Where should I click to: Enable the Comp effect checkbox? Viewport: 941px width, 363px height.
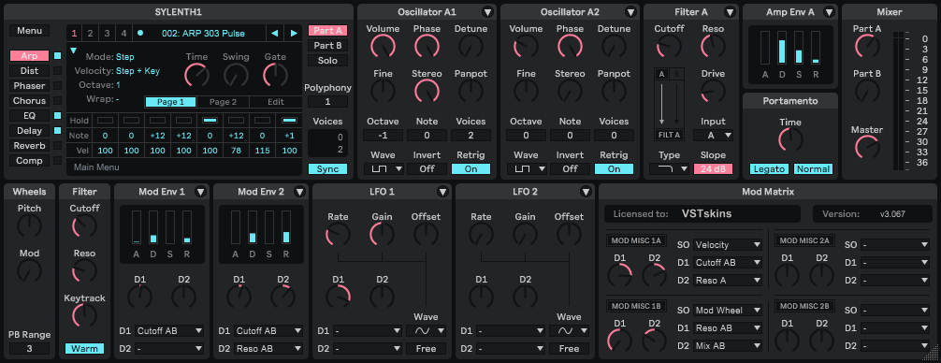point(58,161)
